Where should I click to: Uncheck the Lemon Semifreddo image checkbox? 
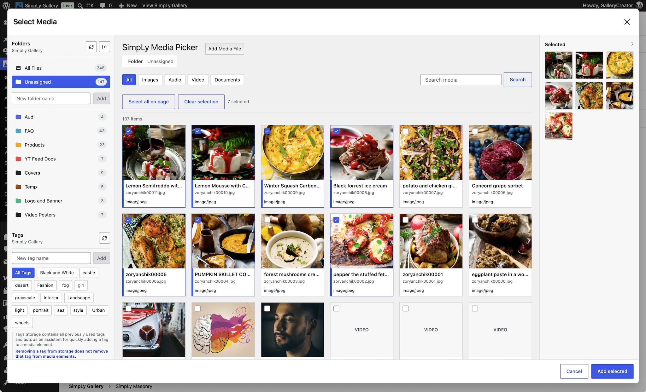click(128, 131)
